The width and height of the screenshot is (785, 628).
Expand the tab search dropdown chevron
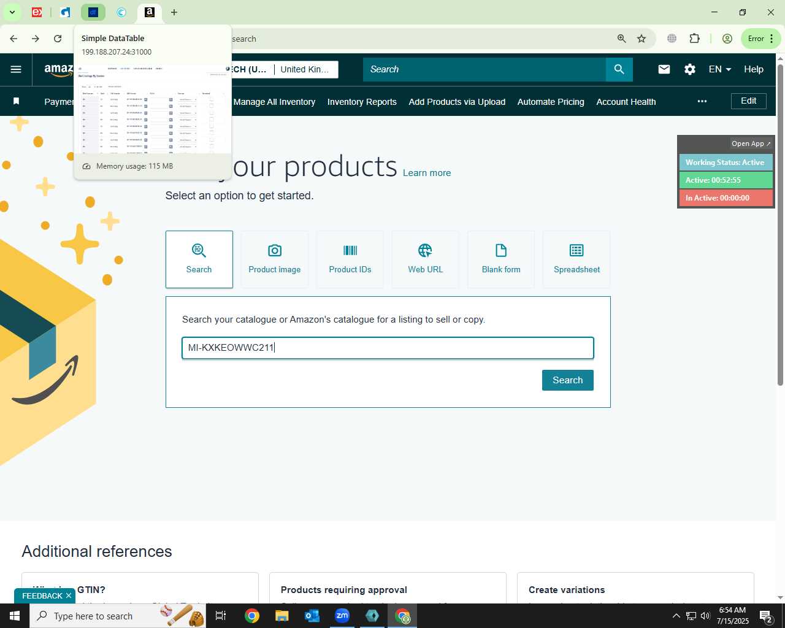[x=12, y=12]
